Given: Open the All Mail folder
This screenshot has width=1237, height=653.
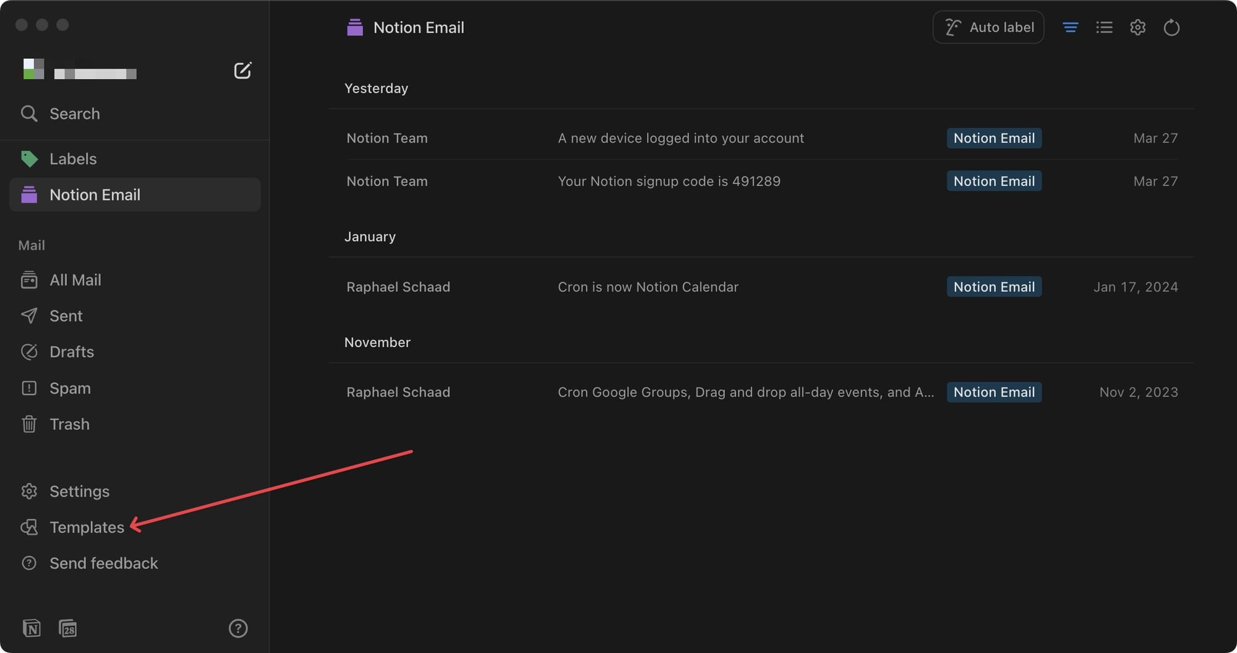Looking at the screenshot, I should (135, 280).
